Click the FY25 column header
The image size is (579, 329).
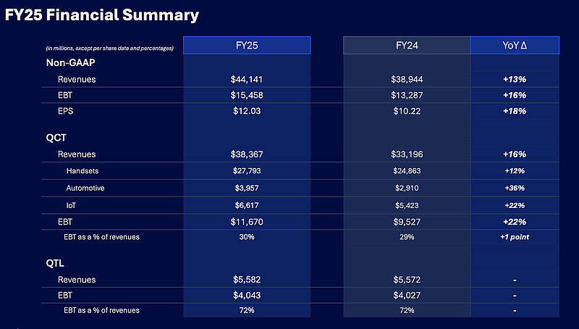tap(247, 45)
